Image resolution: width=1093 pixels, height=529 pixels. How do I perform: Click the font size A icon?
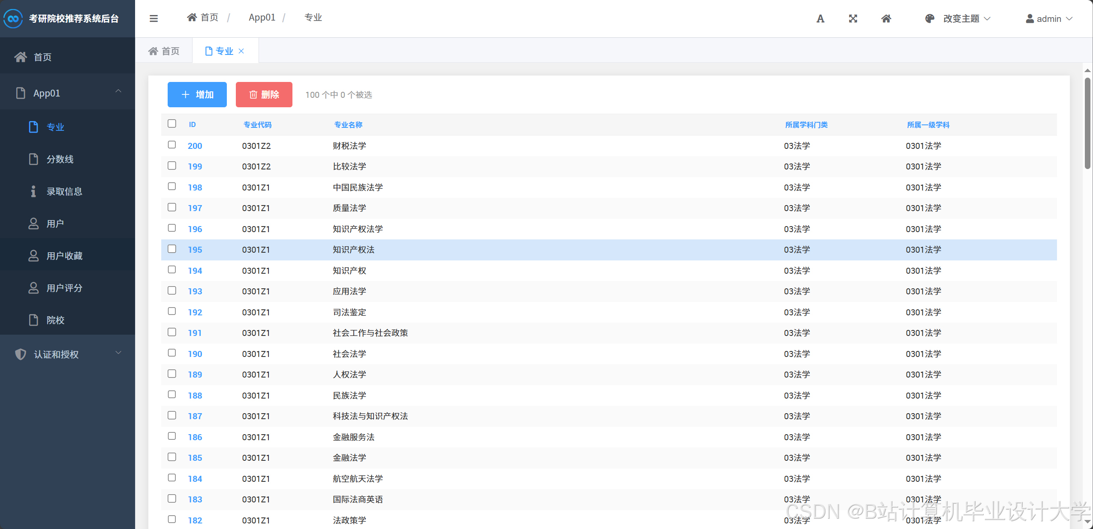(x=820, y=18)
